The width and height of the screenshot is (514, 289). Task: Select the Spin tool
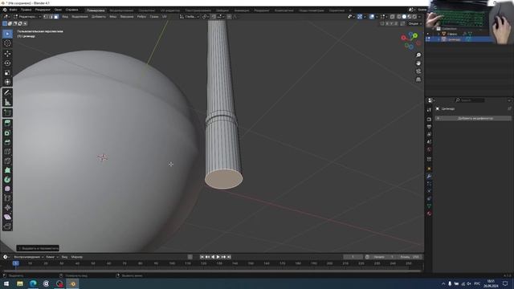click(x=7, y=180)
